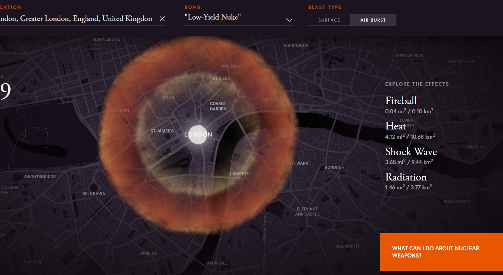
Task: Click the Vauxhall map label
Action: pos(217,263)
